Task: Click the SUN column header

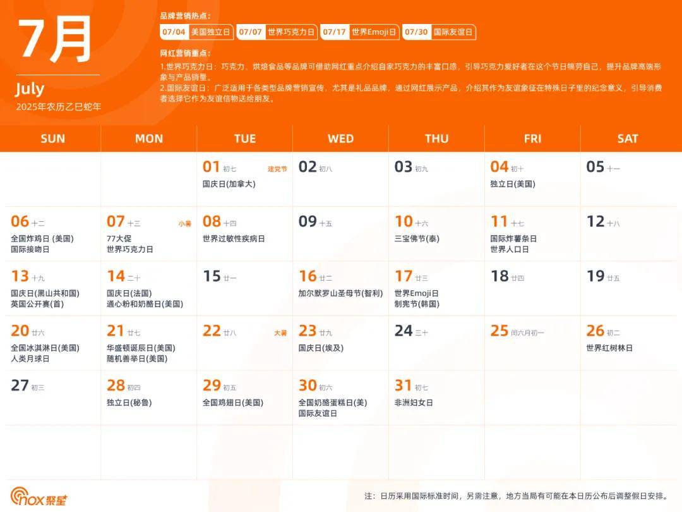Action: pyautogui.click(x=52, y=138)
